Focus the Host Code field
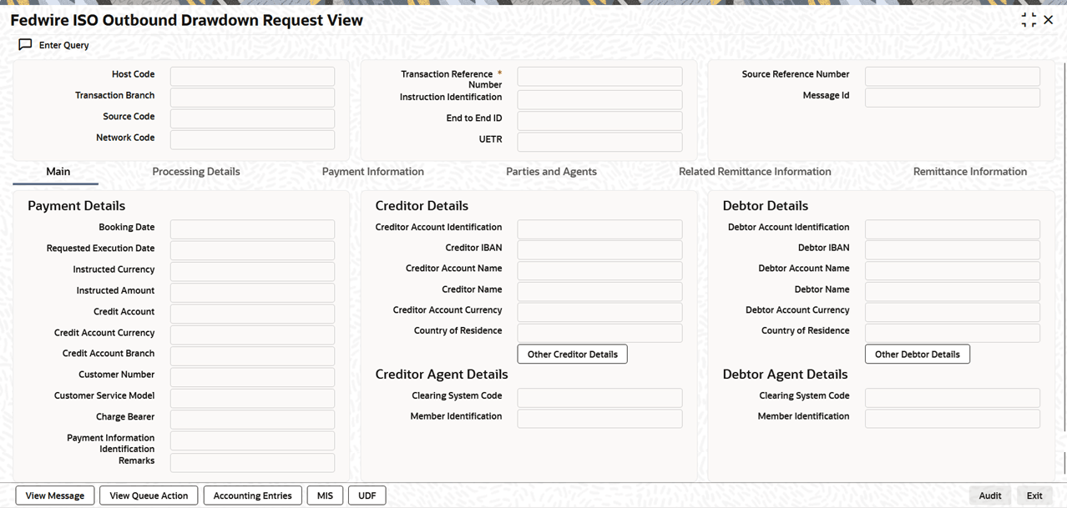Screen dimensions: 1067x508 point(252,77)
